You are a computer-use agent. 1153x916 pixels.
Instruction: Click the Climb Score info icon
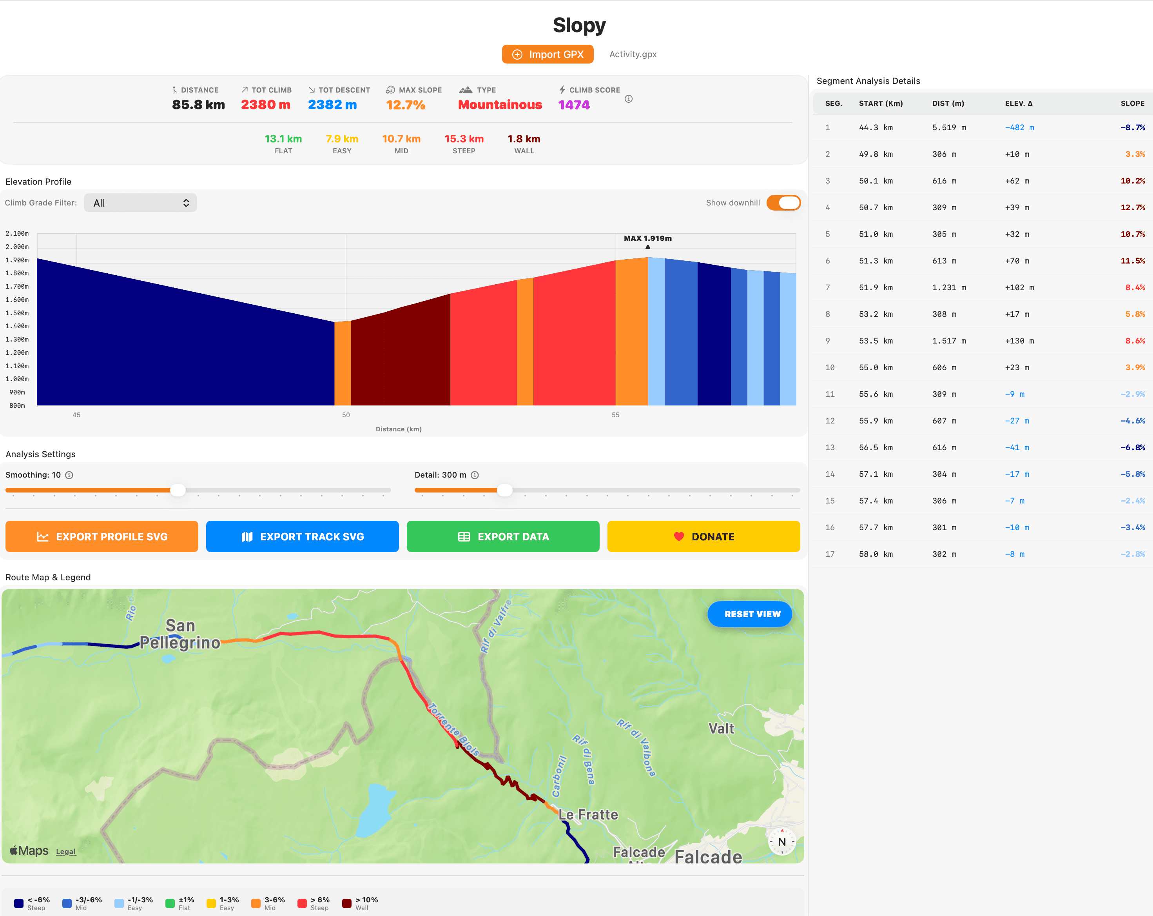pos(628,99)
